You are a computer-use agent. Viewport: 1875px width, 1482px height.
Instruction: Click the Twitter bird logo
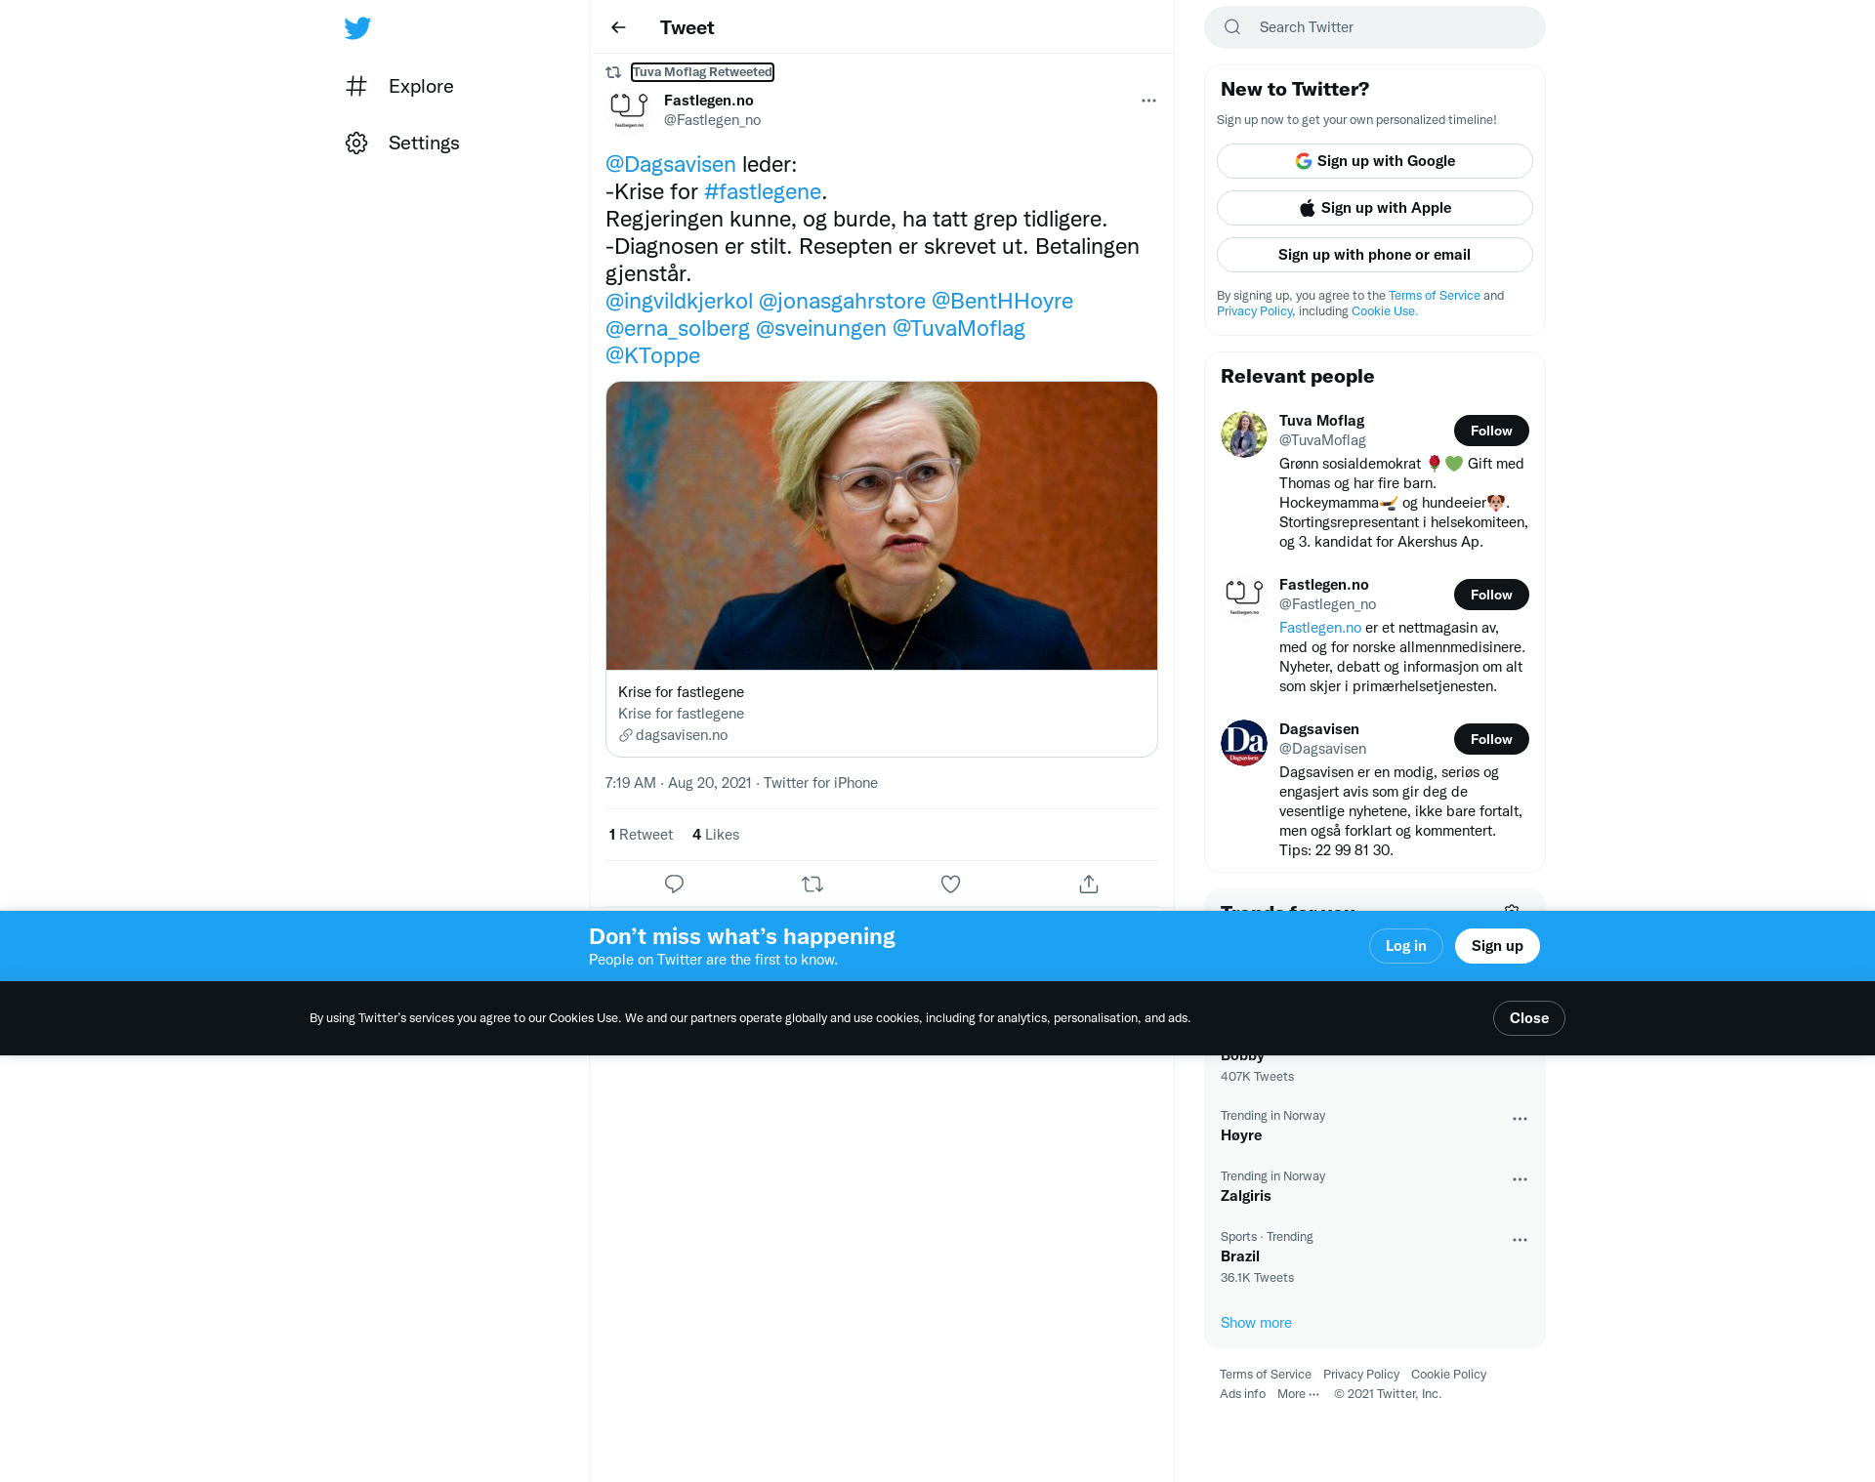pos(357,27)
